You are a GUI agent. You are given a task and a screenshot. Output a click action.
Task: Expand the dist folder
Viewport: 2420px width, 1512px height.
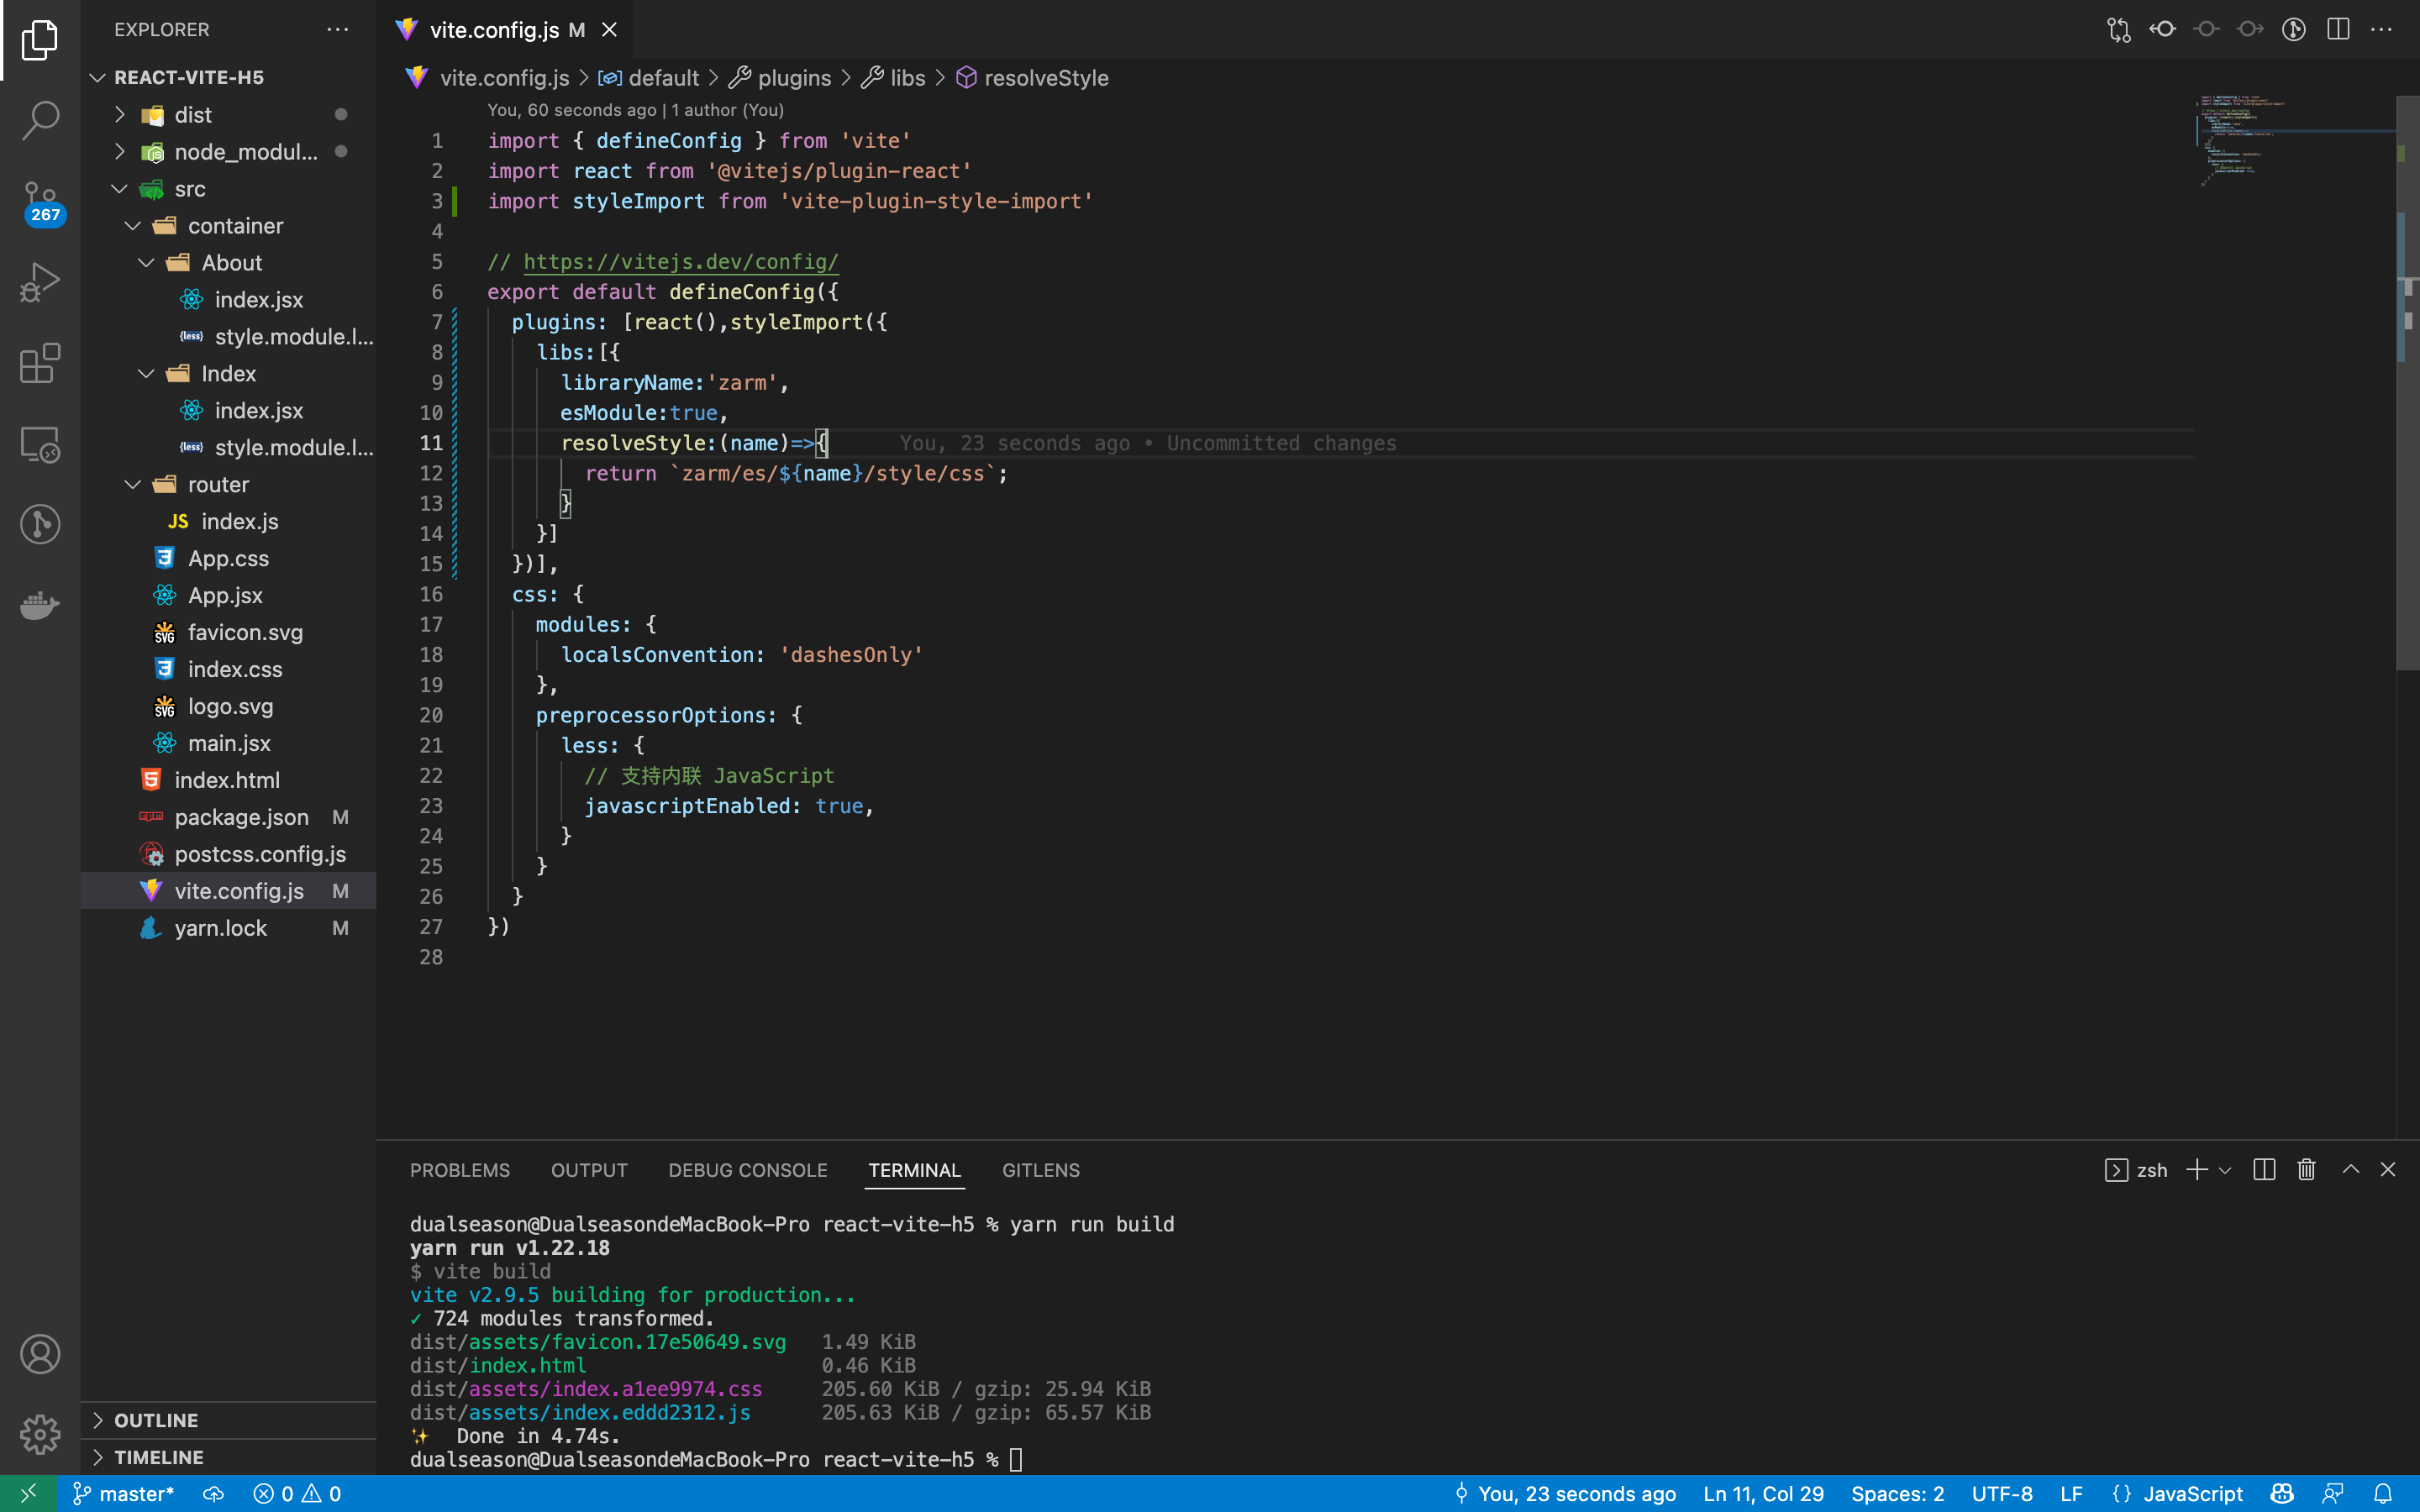tap(228, 115)
